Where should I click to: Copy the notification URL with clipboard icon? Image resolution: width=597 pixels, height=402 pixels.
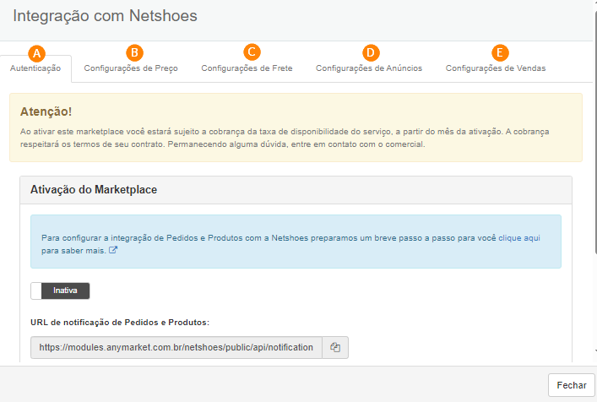pyautogui.click(x=335, y=347)
